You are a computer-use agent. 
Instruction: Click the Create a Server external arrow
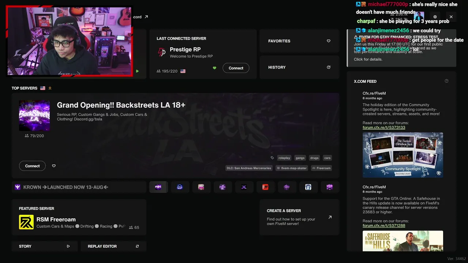[330, 217]
